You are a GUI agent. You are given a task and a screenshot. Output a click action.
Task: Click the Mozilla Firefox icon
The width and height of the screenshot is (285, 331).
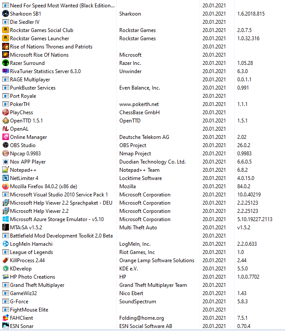tap(6, 186)
